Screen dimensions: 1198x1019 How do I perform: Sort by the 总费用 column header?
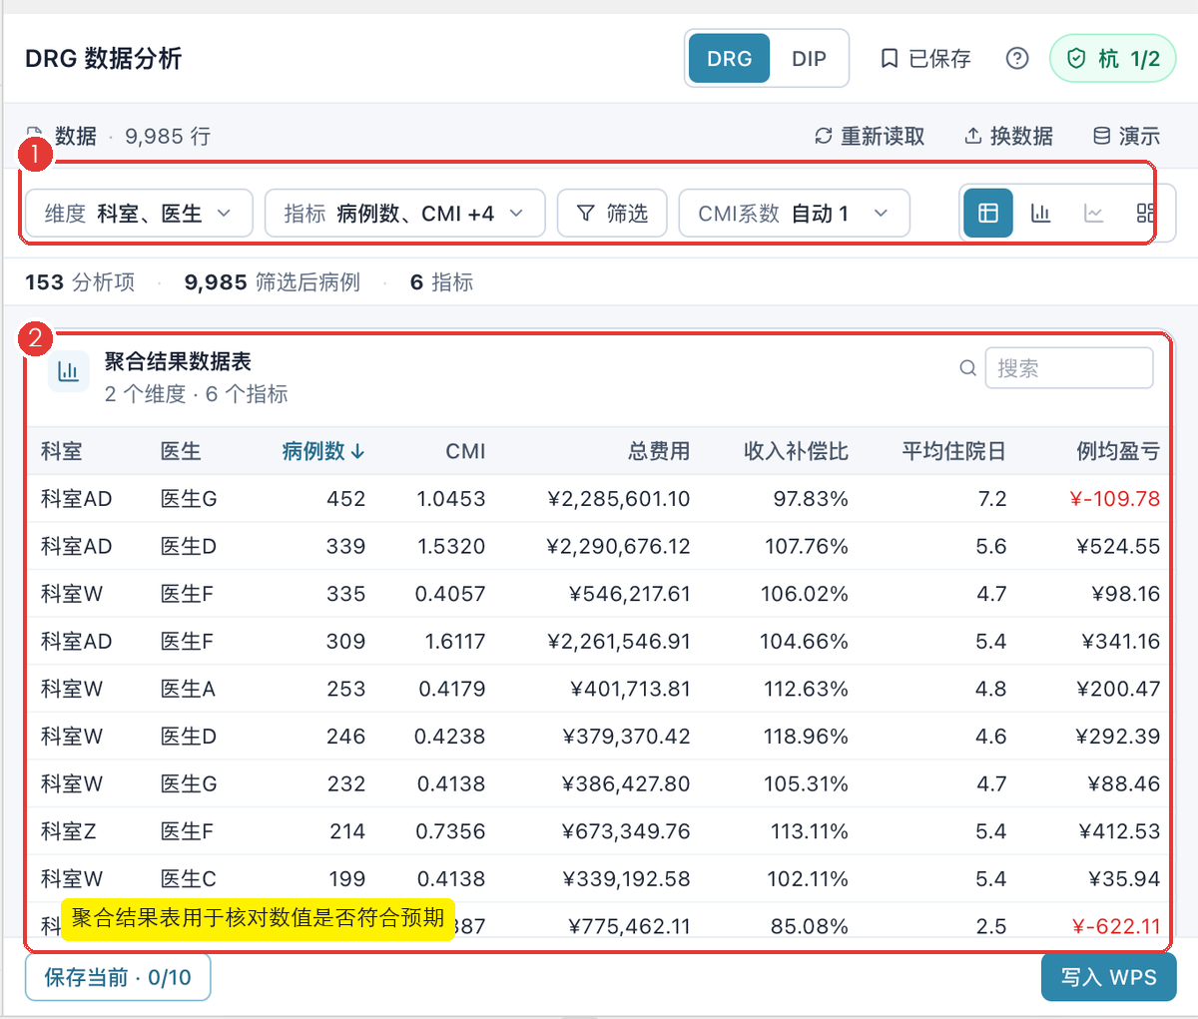click(x=659, y=451)
